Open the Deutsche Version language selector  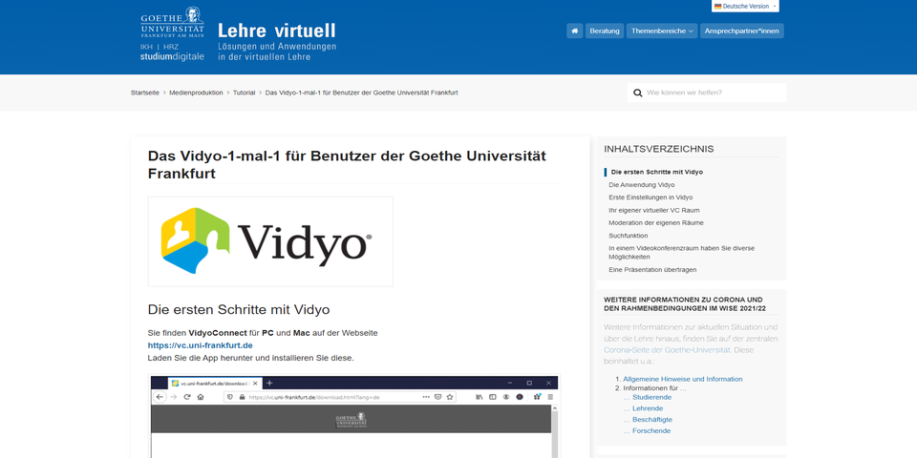pos(746,6)
